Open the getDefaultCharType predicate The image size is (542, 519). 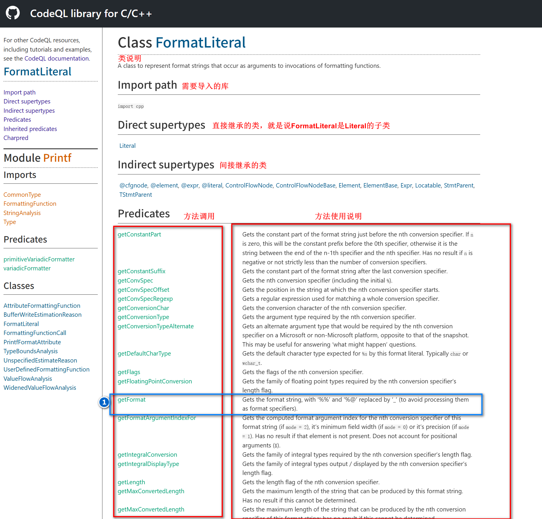point(144,354)
